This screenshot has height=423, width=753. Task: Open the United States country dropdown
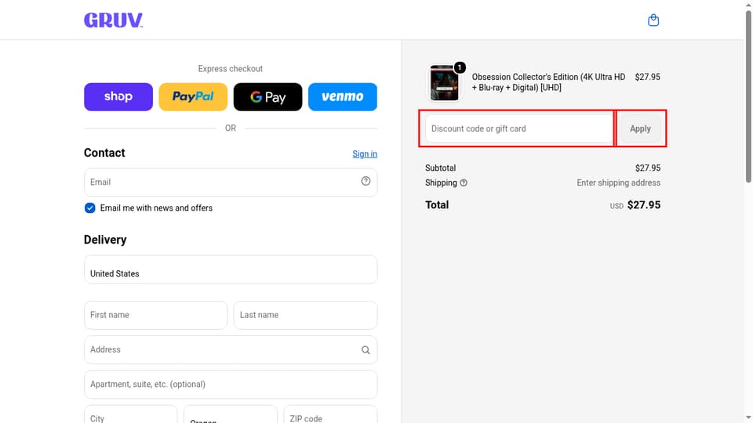coord(231,269)
